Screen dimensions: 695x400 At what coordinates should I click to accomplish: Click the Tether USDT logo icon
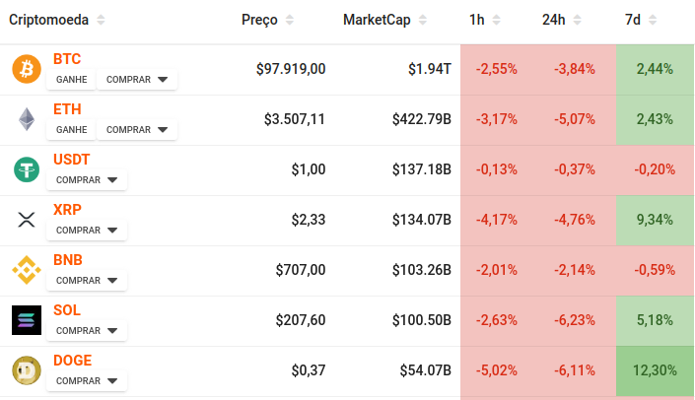(x=26, y=169)
